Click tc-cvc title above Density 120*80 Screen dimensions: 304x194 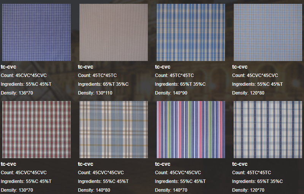click(x=240, y=67)
